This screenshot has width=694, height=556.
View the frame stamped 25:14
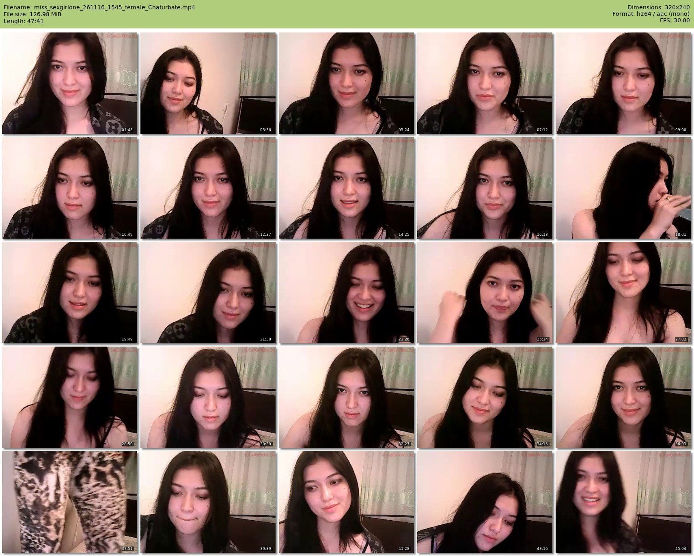tap(485, 293)
